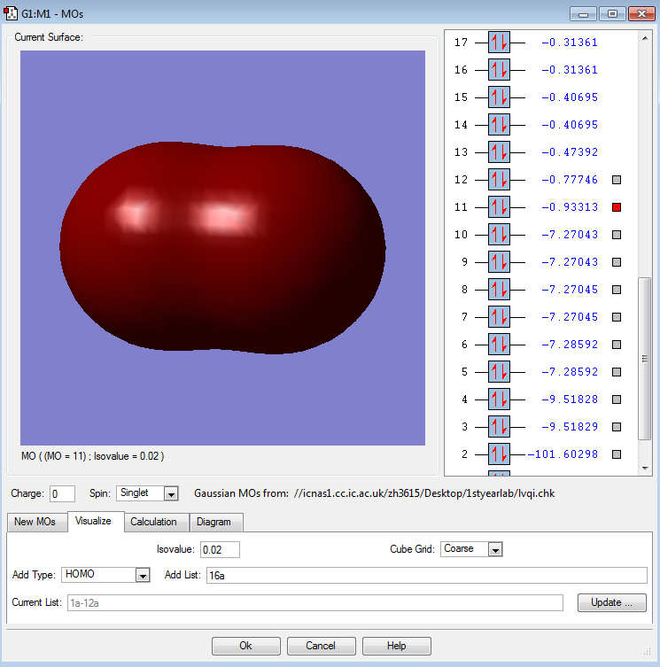Toggle the surface marker for MO 10
The image size is (660, 667).
pos(617,235)
